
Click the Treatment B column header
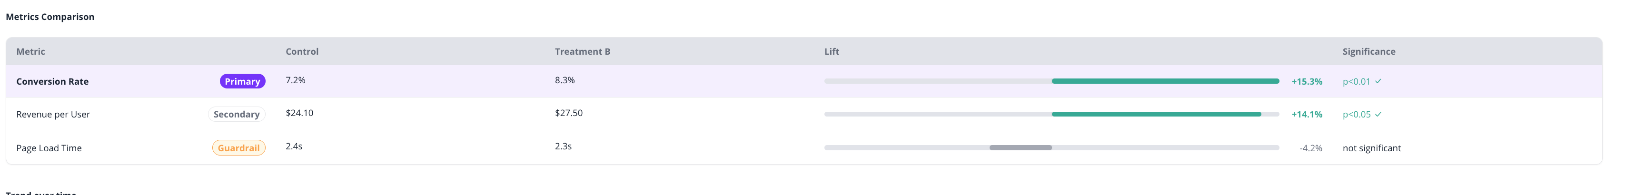(582, 52)
